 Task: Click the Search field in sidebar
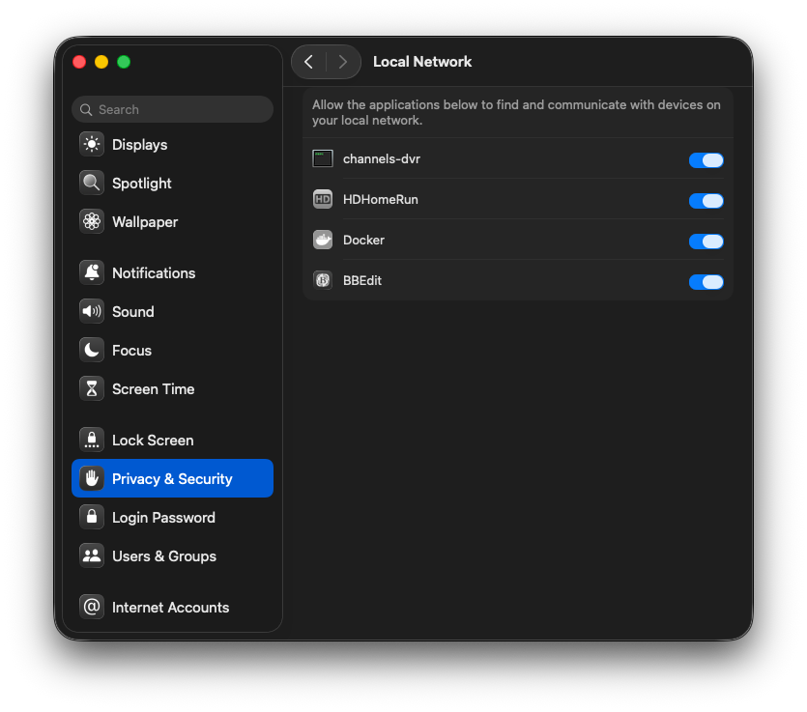tap(174, 110)
